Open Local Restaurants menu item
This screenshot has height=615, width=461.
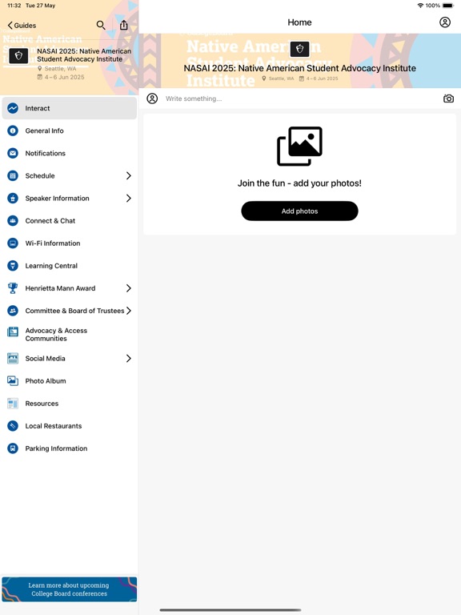70,426
